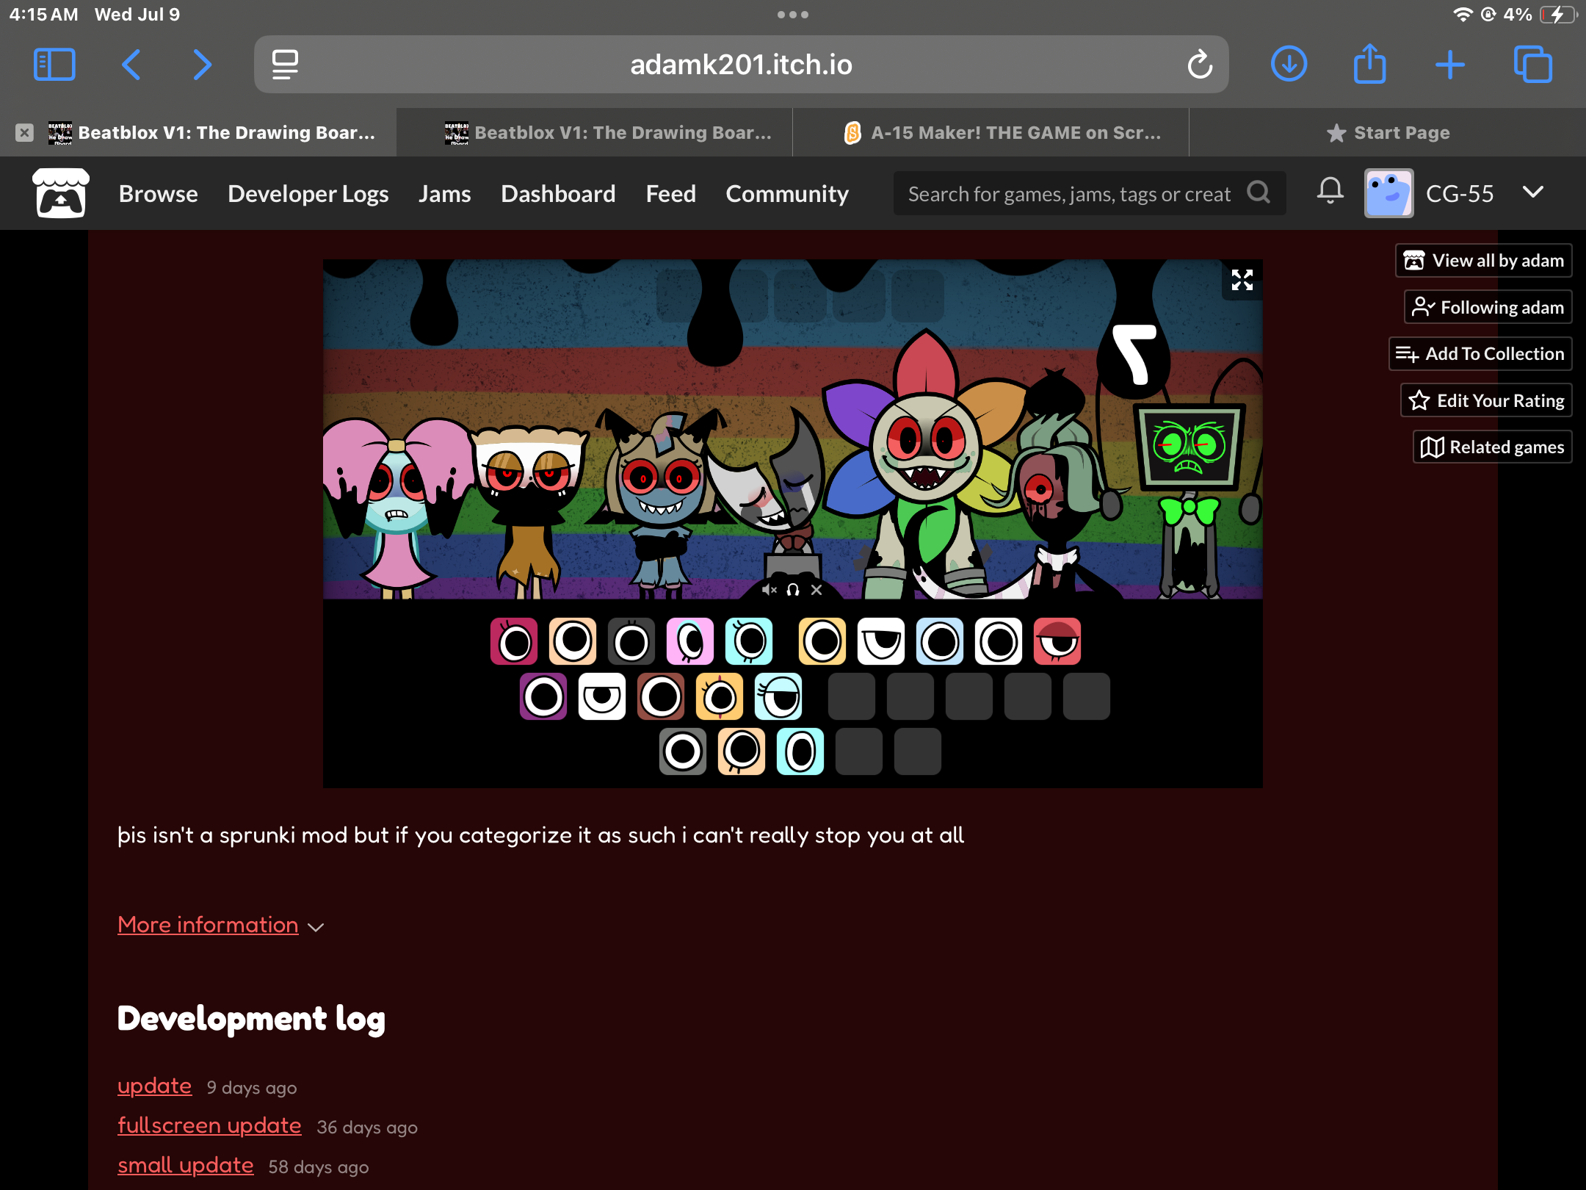Enter fullscreen mode for the game
Screen dimensions: 1586x1190
pos(1242,280)
